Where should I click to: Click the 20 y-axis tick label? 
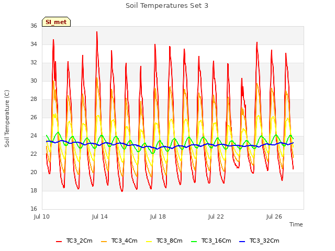click(x=33, y=172)
